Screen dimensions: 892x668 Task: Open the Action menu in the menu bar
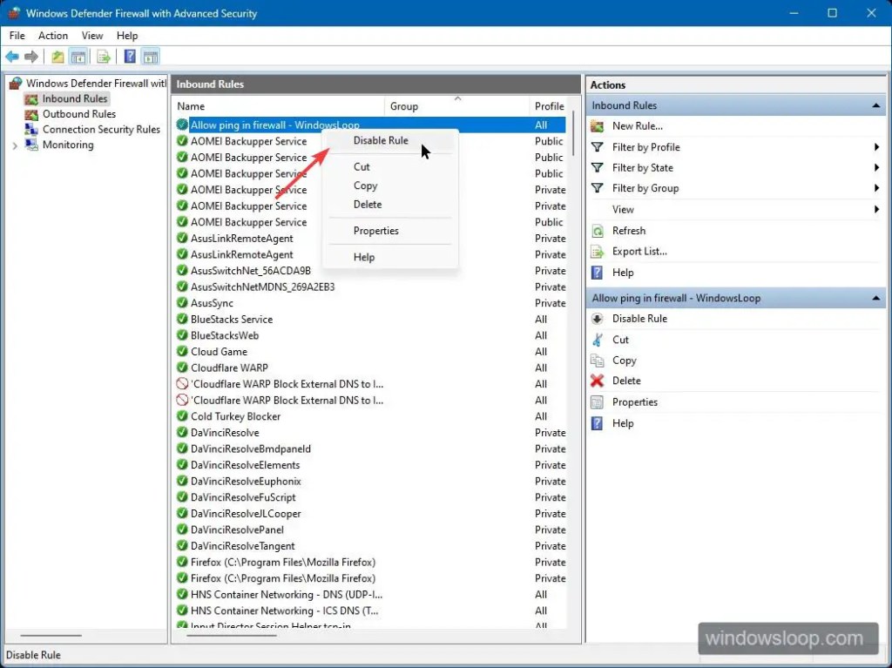pos(53,36)
